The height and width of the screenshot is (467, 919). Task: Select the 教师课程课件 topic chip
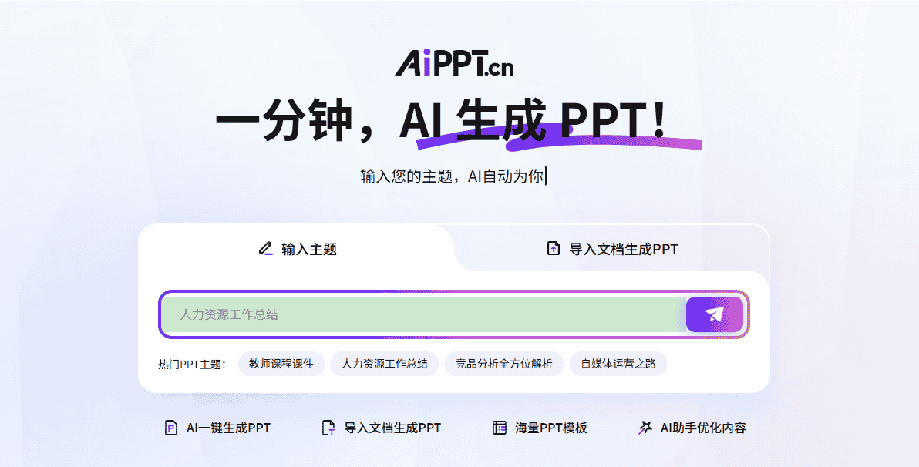[x=281, y=364]
